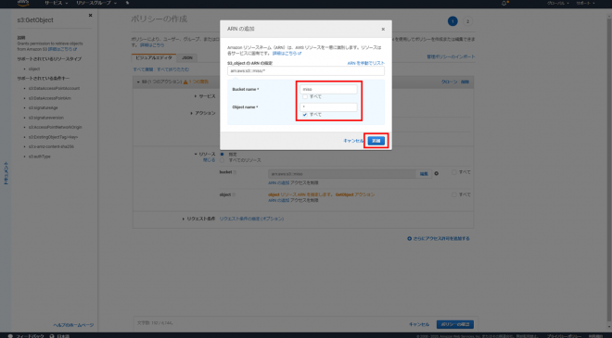
Task: Open the リソースグループ dropdown
Action: tap(96, 3)
